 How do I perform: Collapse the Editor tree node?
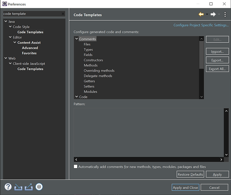tap(10, 37)
